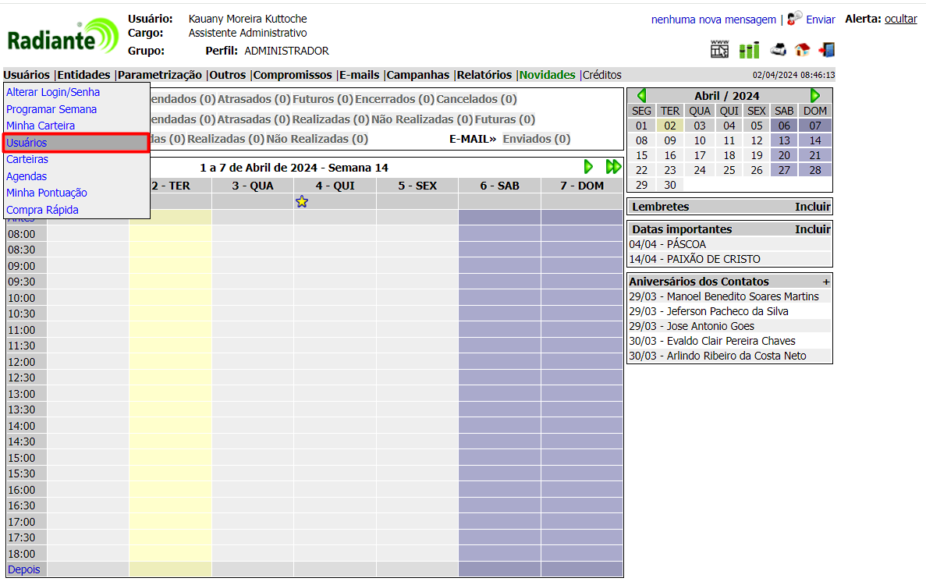Image resolution: width=926 pixels, height=585 pixels.
Task: Jump forward with double green arrow
Action: pyautogui.click(x=613, y=167)
